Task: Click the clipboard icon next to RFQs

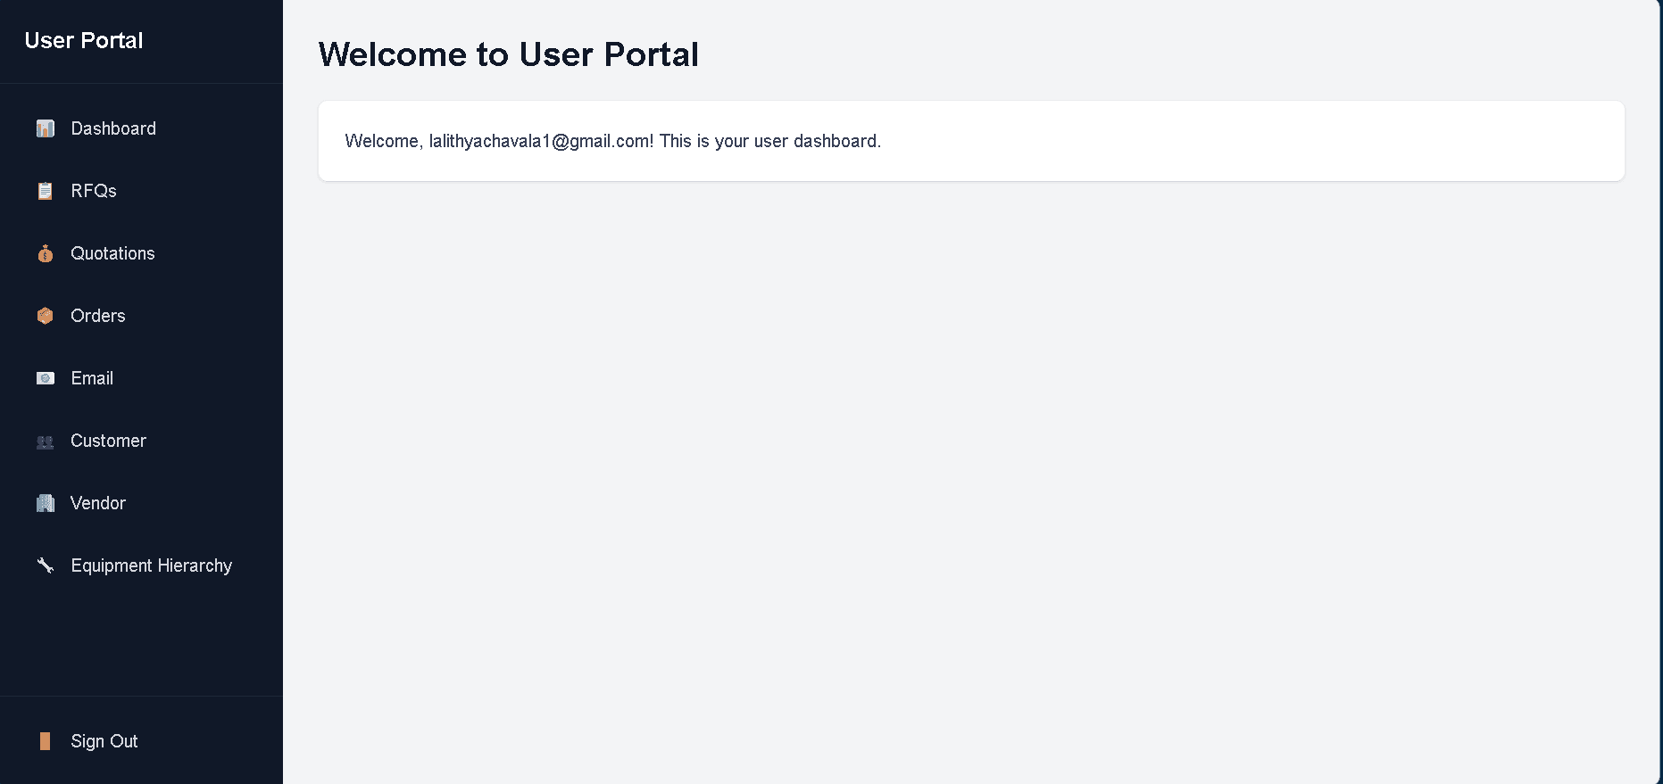Action: click(x=46, y=191)
